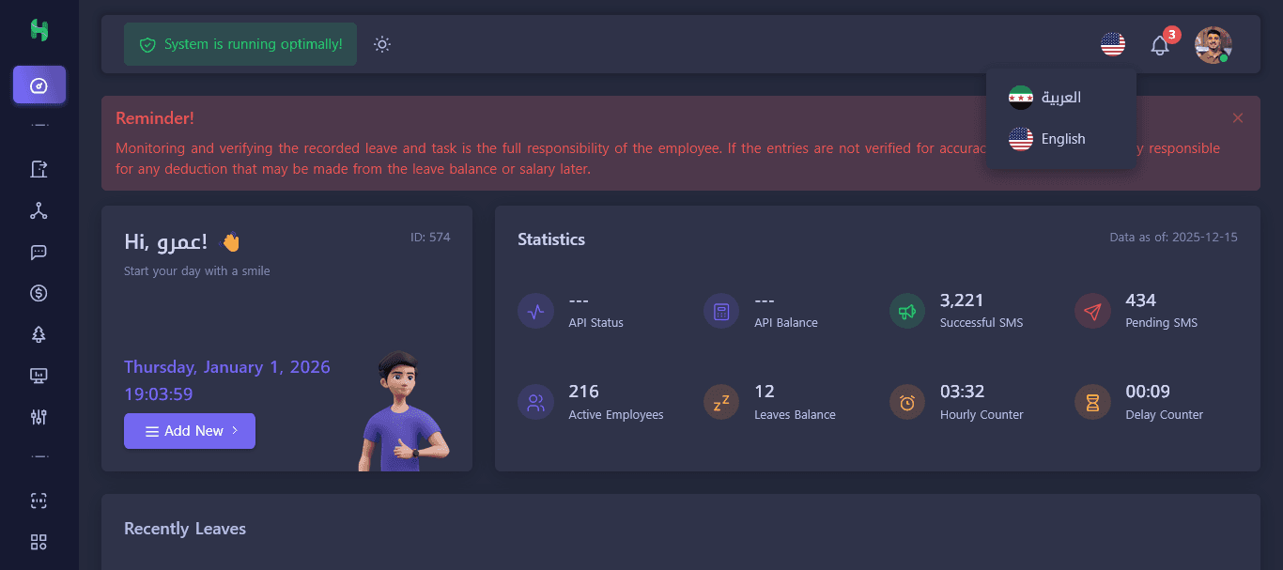The height and width of the screenshot is (570, 1283).
Task: Select the pine tree sidebar icon
Action: point(39,334)
